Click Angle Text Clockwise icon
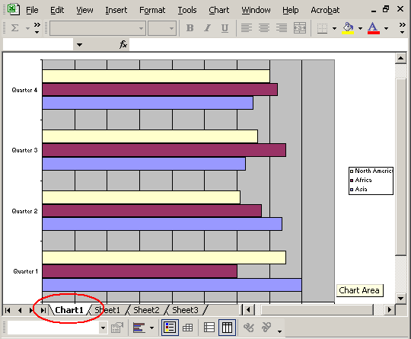Screen dimensions: 411x339 pyautogui.click(x=248, y=328)
